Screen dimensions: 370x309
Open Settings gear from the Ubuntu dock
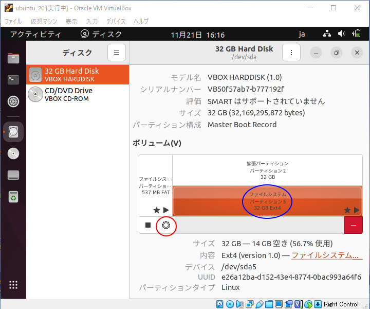13,101
